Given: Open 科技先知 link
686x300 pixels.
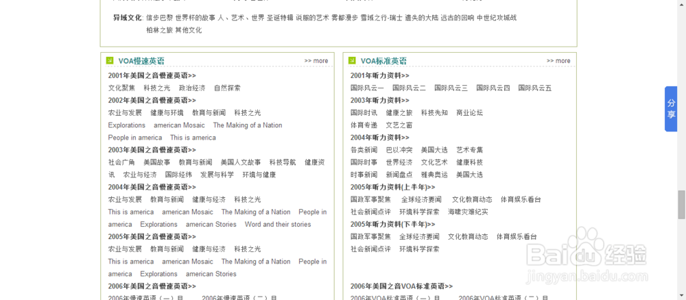Looking at the screenshot, I should [x=434, y=112].
